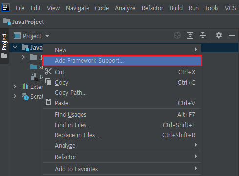Choose Copy Path in context menu
The height and width of the screenshot is (176, 239).
[122, 93]
